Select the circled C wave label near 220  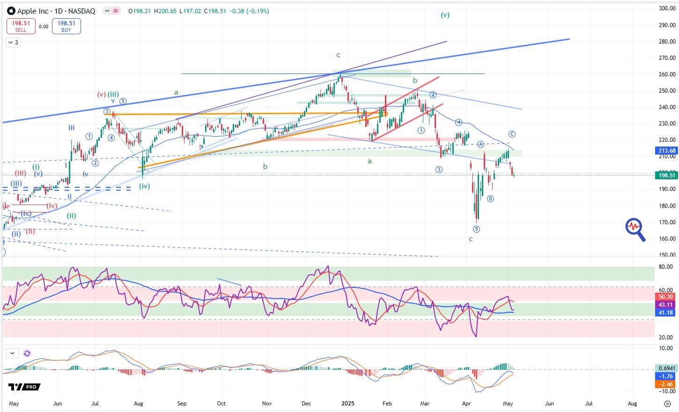512,134
